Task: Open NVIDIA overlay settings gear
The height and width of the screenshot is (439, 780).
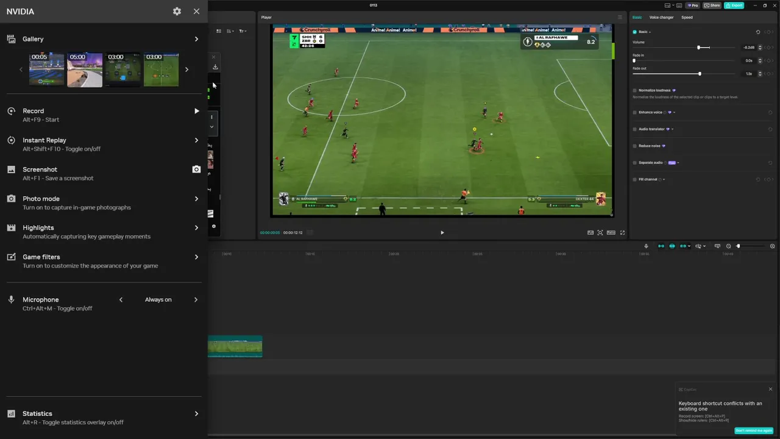Action: click(x=177, y=11)
